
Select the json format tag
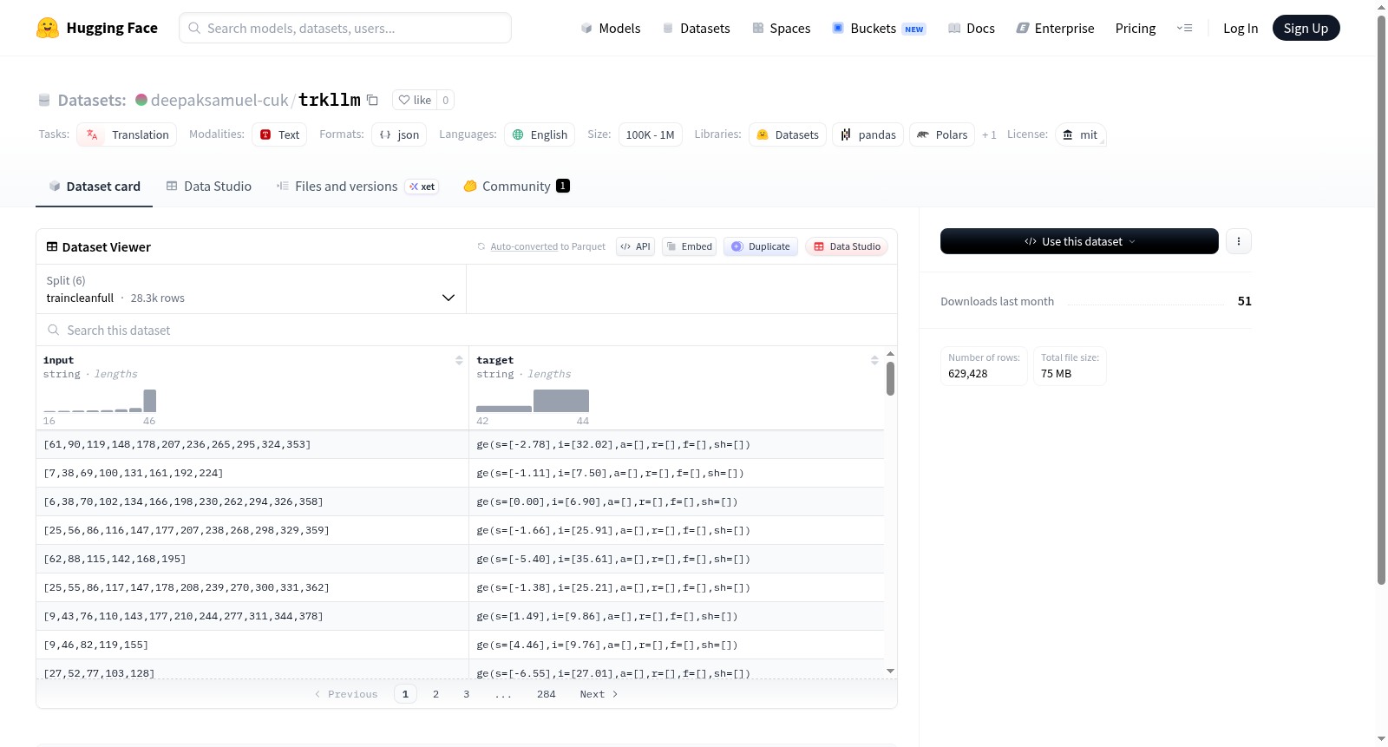coord(399,134)
